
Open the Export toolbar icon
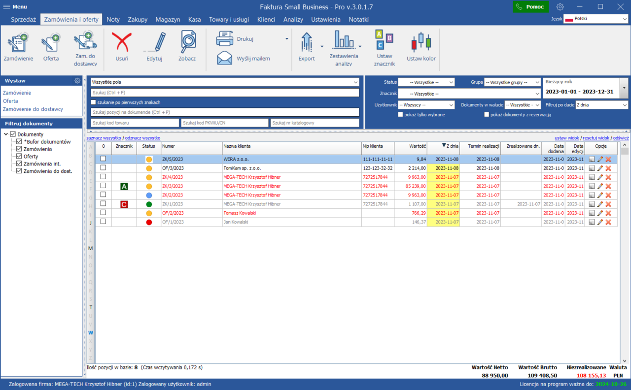pos(306,43)
